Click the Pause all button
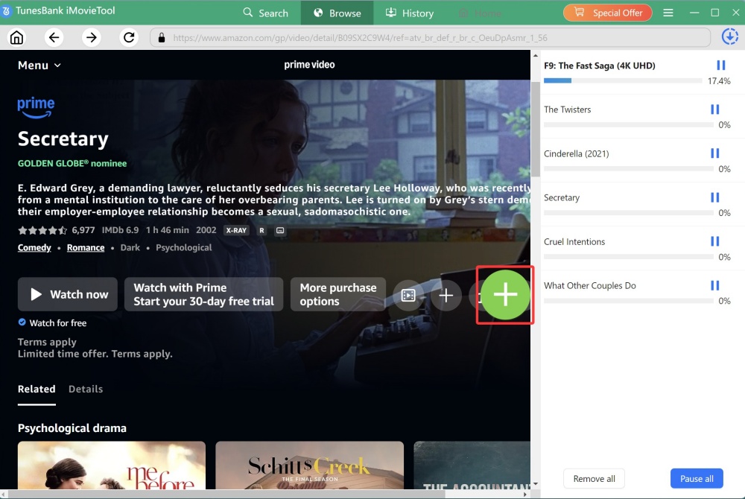Image resolution: width=745 pixels, height=499 pixels. click(697, 479)
